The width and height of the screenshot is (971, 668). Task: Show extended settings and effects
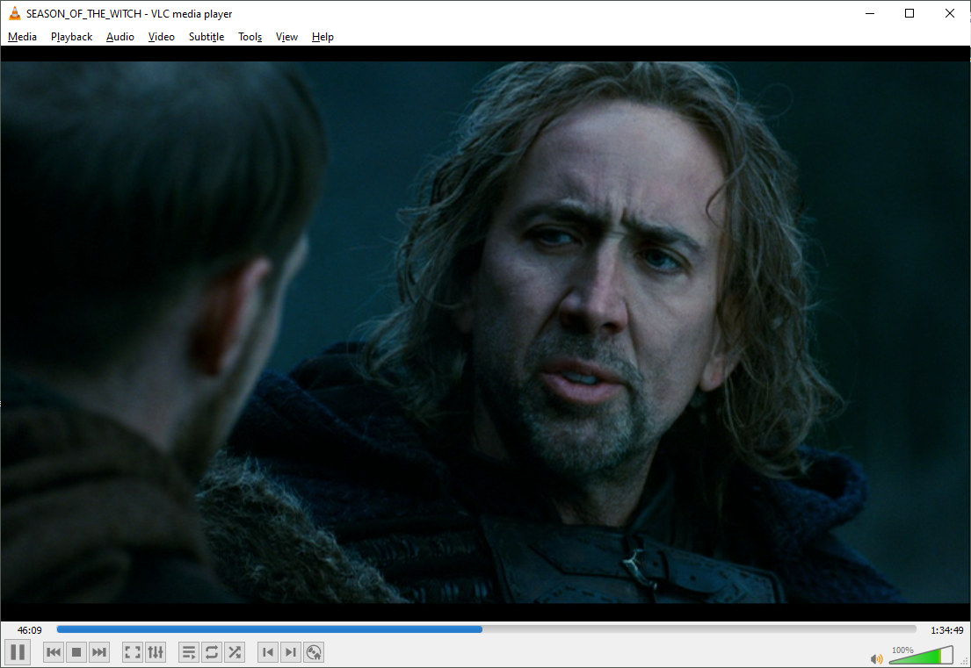[x=156, y=652]
